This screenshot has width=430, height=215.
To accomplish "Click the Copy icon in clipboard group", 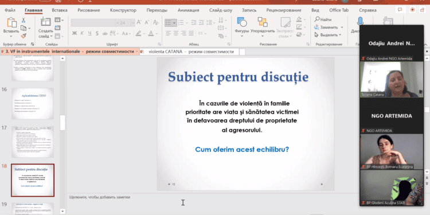I will point(24,28).
